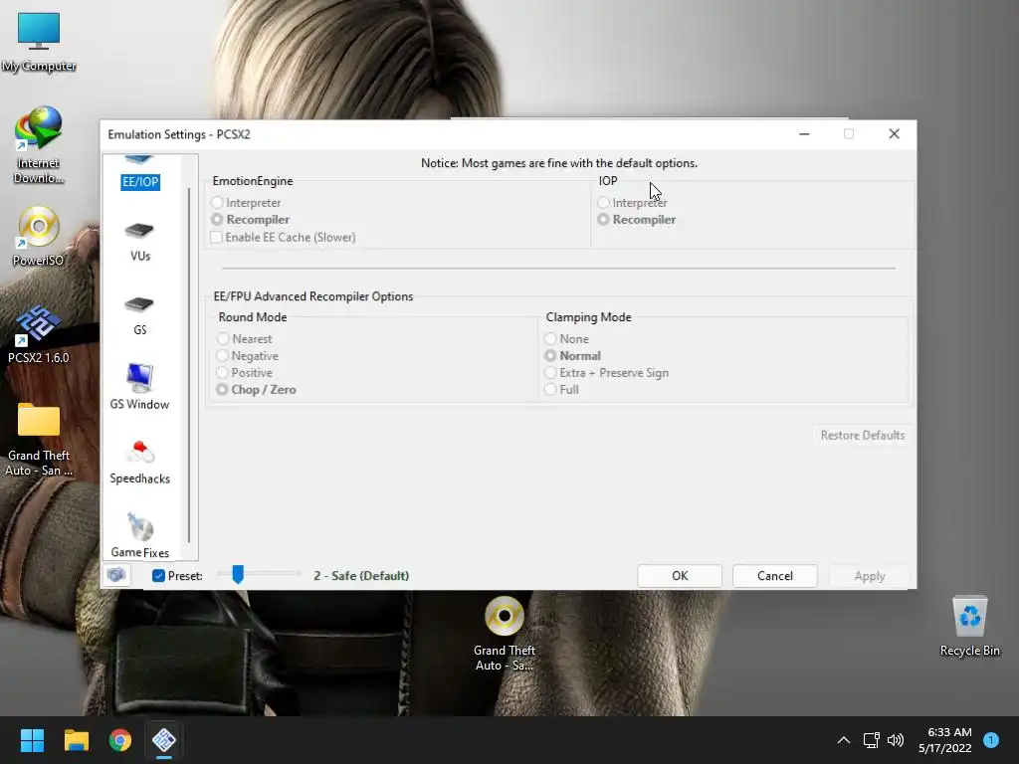
Task: Click the Apply button
Action: (869, 576)
